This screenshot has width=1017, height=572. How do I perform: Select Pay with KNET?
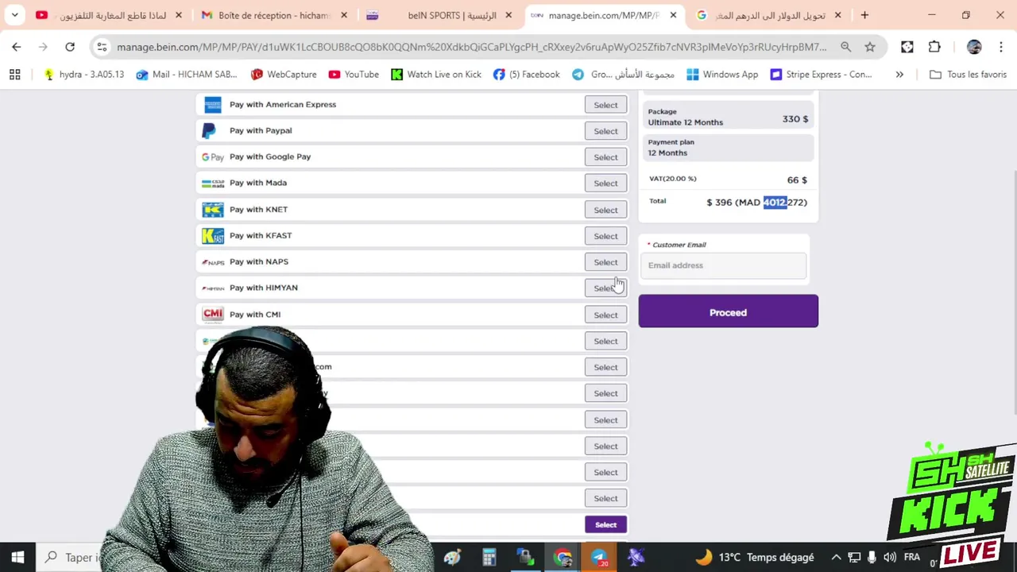pyautogui.click(x=605, y=210)
